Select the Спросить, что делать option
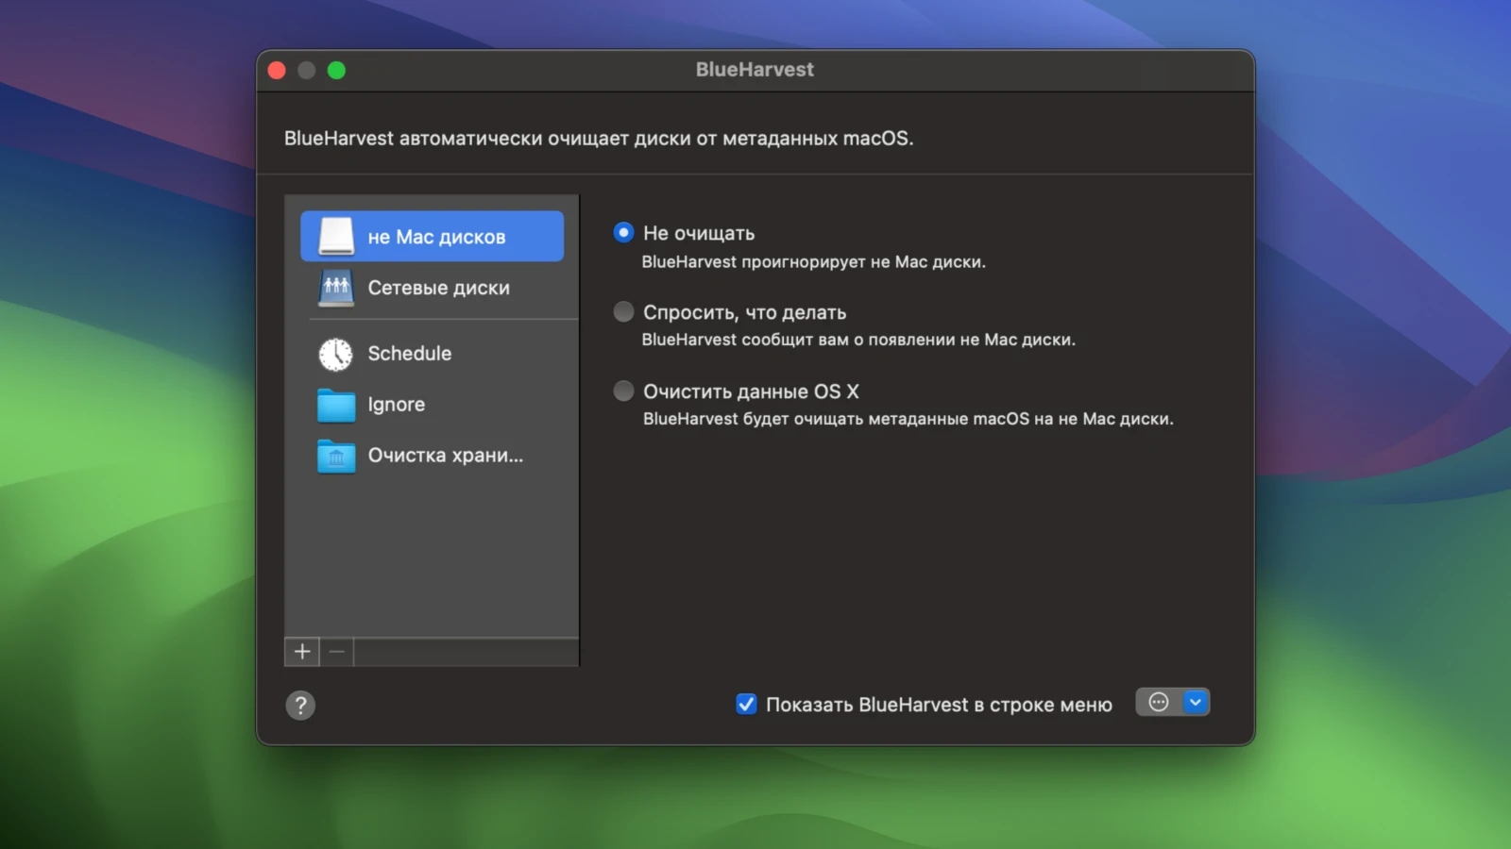 (x=623, y=311)
